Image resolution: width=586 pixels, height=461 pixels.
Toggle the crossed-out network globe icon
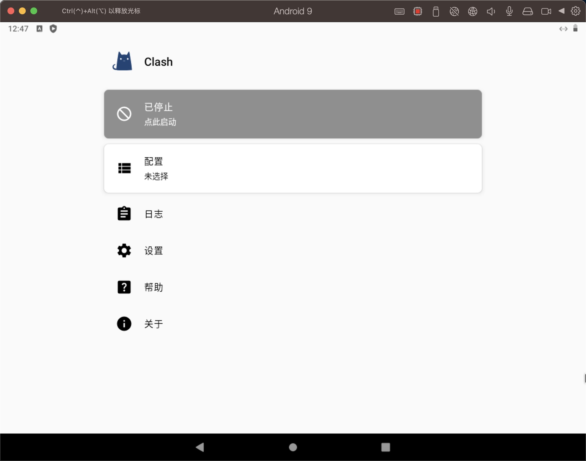454,11
